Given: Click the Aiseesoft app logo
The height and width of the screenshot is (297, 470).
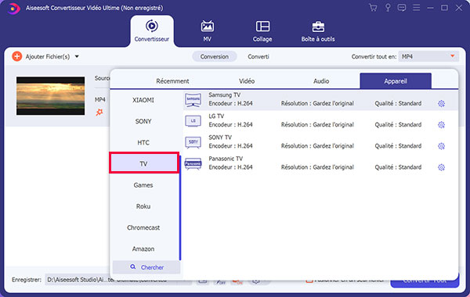Looking at the screenshot, I should coord(13,8).
